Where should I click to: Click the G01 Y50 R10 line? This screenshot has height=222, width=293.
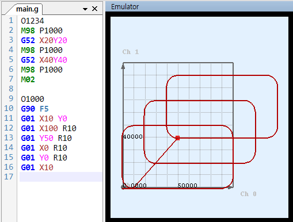(46, 138)
